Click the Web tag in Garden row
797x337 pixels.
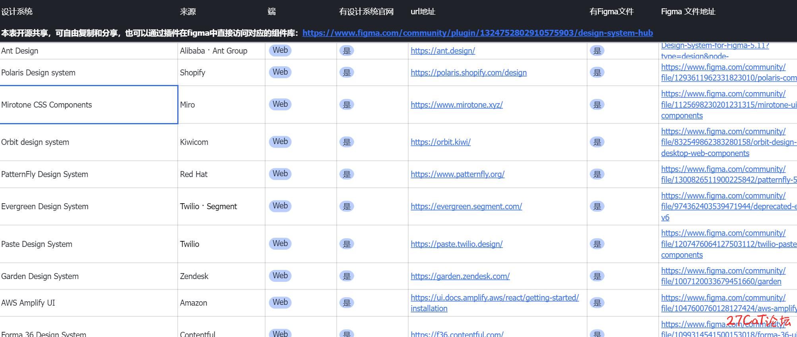pos(280,276)
